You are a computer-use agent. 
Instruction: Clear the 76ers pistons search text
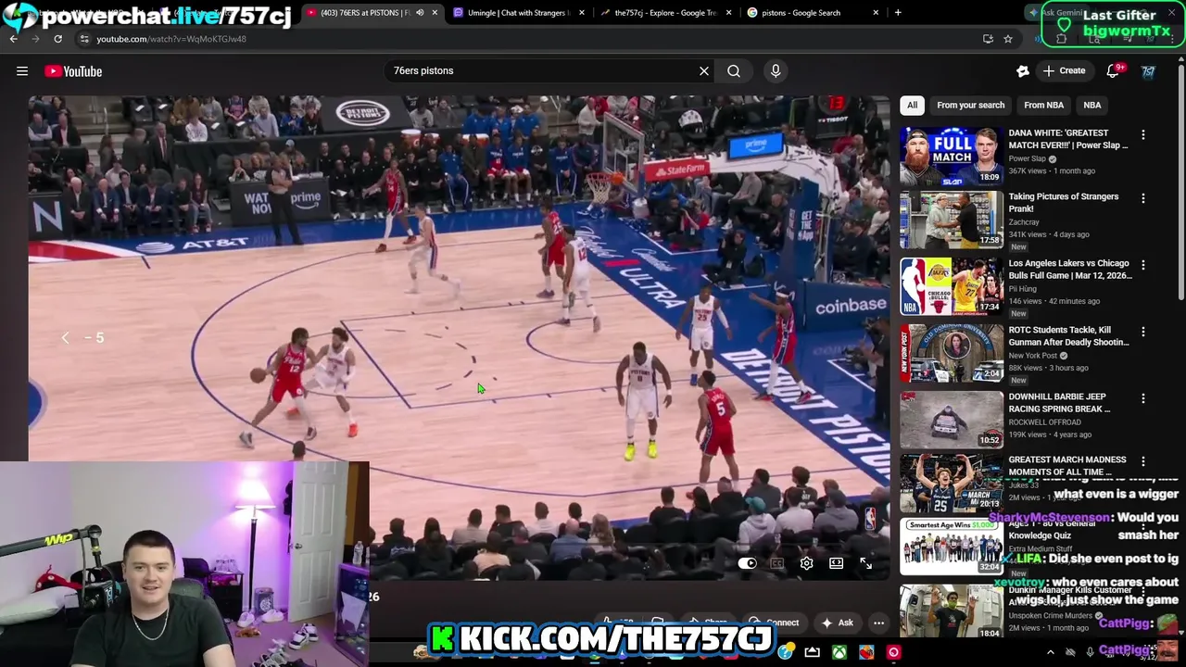pyautogui.click(x=704, y=70)
